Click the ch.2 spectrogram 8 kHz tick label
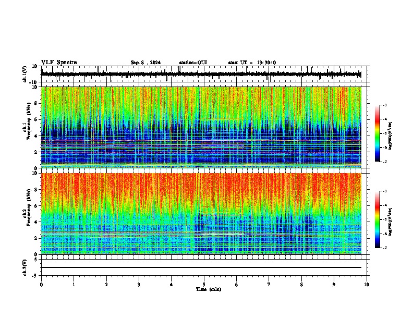The height and width of the screenshot is (319, 413). pyautogui.click(x=37, y=190)
